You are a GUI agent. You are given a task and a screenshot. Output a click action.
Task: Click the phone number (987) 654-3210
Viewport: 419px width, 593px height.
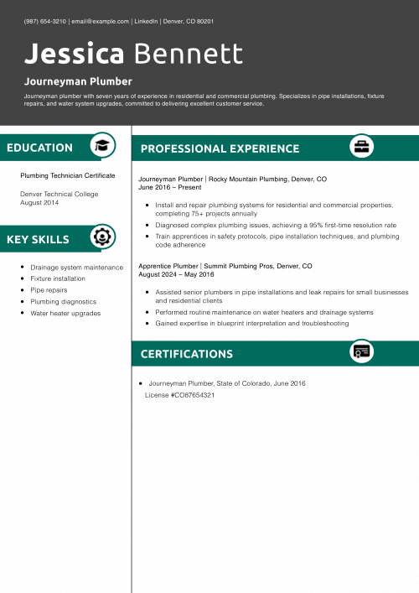click(45, 21)
